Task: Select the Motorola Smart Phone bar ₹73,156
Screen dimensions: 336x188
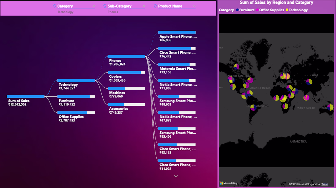Action: point(177,65)
